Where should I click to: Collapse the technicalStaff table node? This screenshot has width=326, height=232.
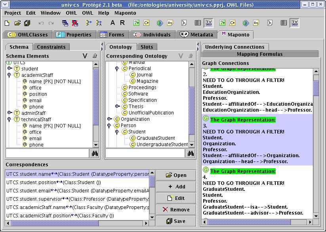tap(9, 119)
